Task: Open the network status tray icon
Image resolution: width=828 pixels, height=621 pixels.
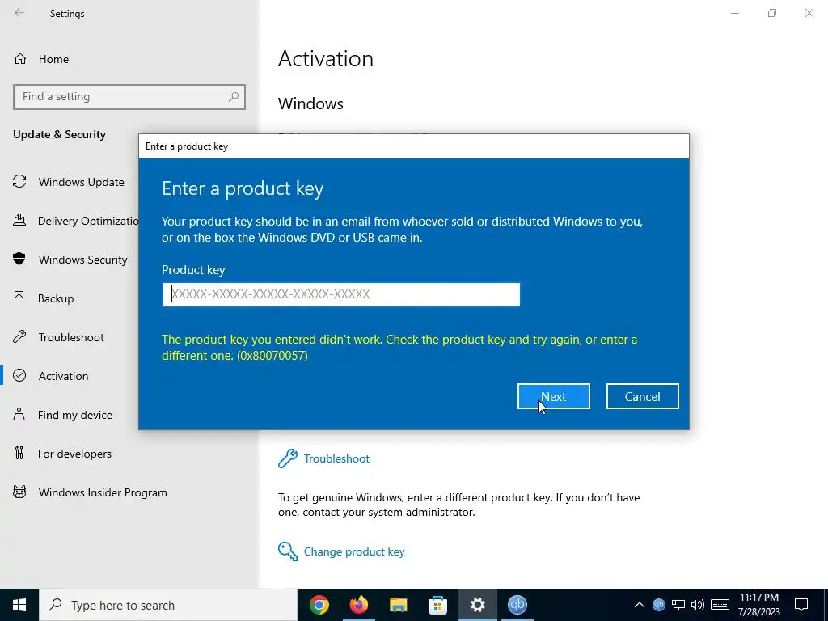Action: pyautogui.click(x=678, y=605)
